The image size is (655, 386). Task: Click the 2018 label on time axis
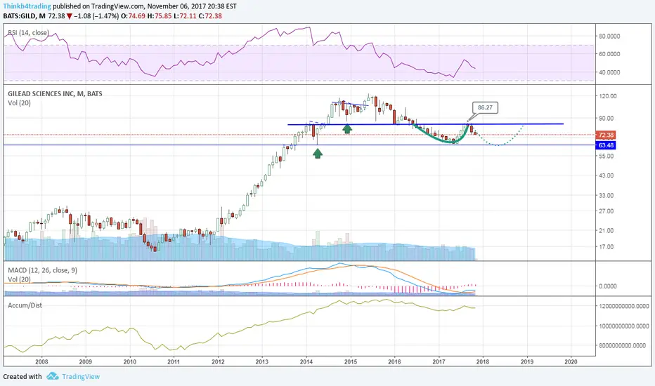coord(483,362)
